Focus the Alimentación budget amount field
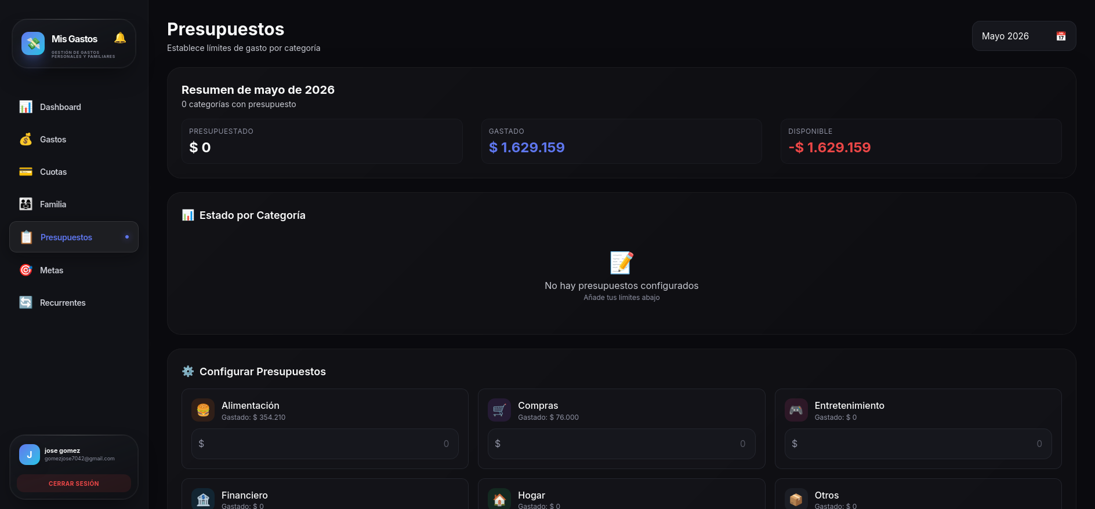Image resolution: width=1095 pixels, height=509 pixels. click(x=325, y=444)
